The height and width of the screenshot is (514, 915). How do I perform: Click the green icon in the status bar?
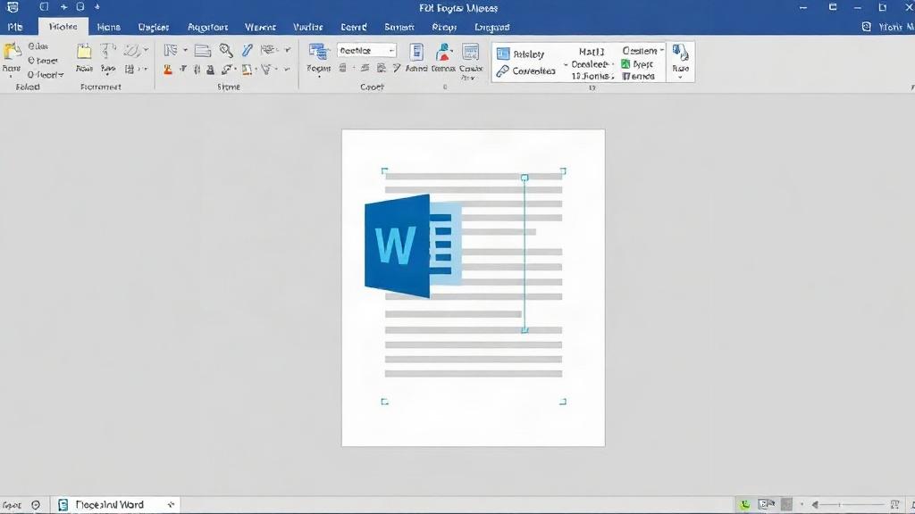[744, 505]
